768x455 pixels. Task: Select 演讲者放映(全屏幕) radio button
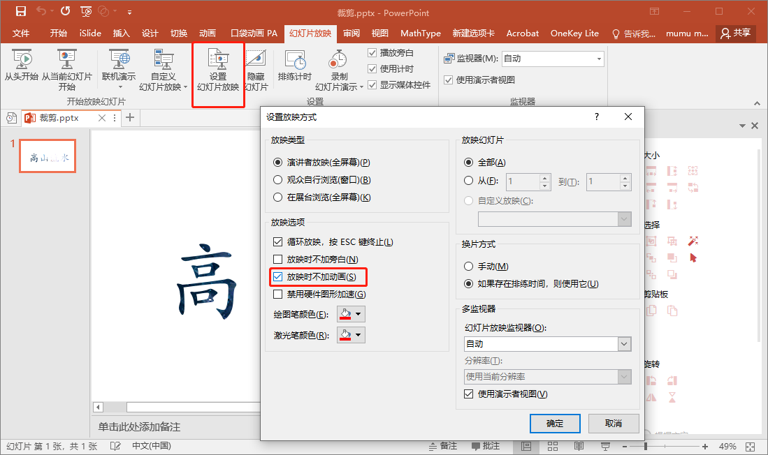[x=277, y=163]
